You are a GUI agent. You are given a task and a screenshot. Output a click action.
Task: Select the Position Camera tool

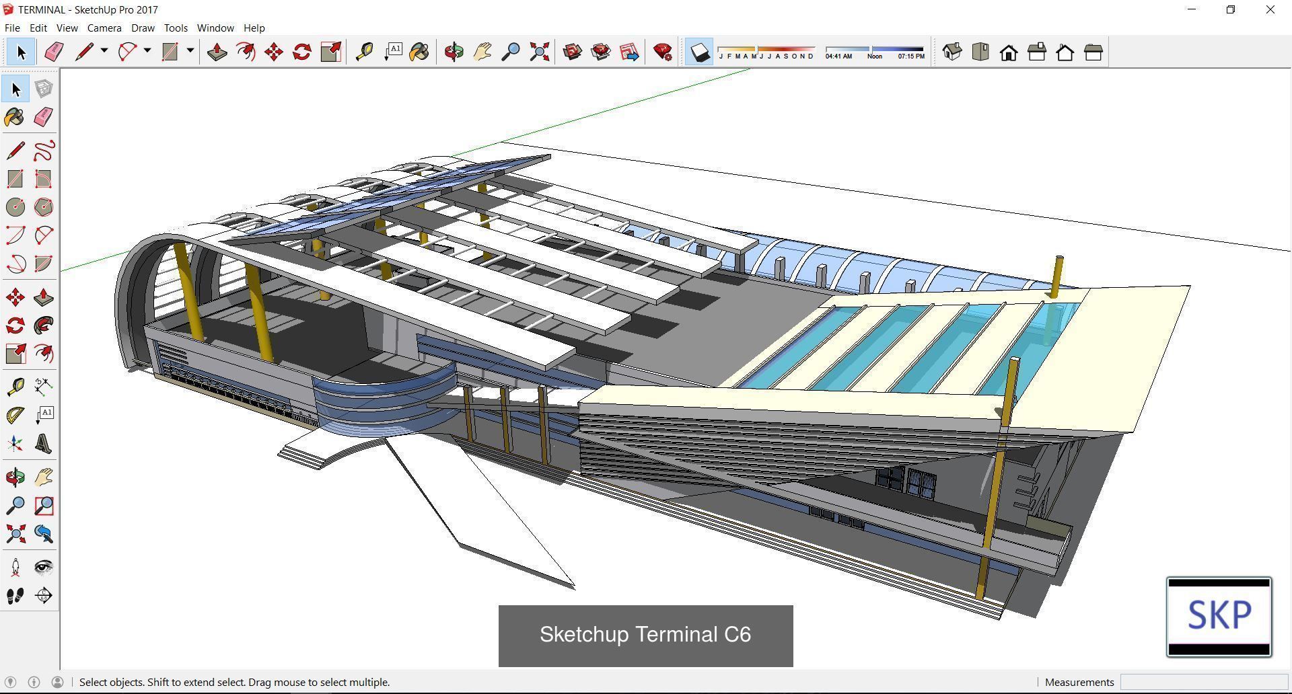15,568
